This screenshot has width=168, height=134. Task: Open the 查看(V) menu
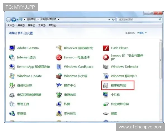[x=31, y=25]
